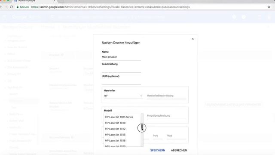Click the Pfad input field
This screenshot has height=155, width=275.
coord(176,136)
